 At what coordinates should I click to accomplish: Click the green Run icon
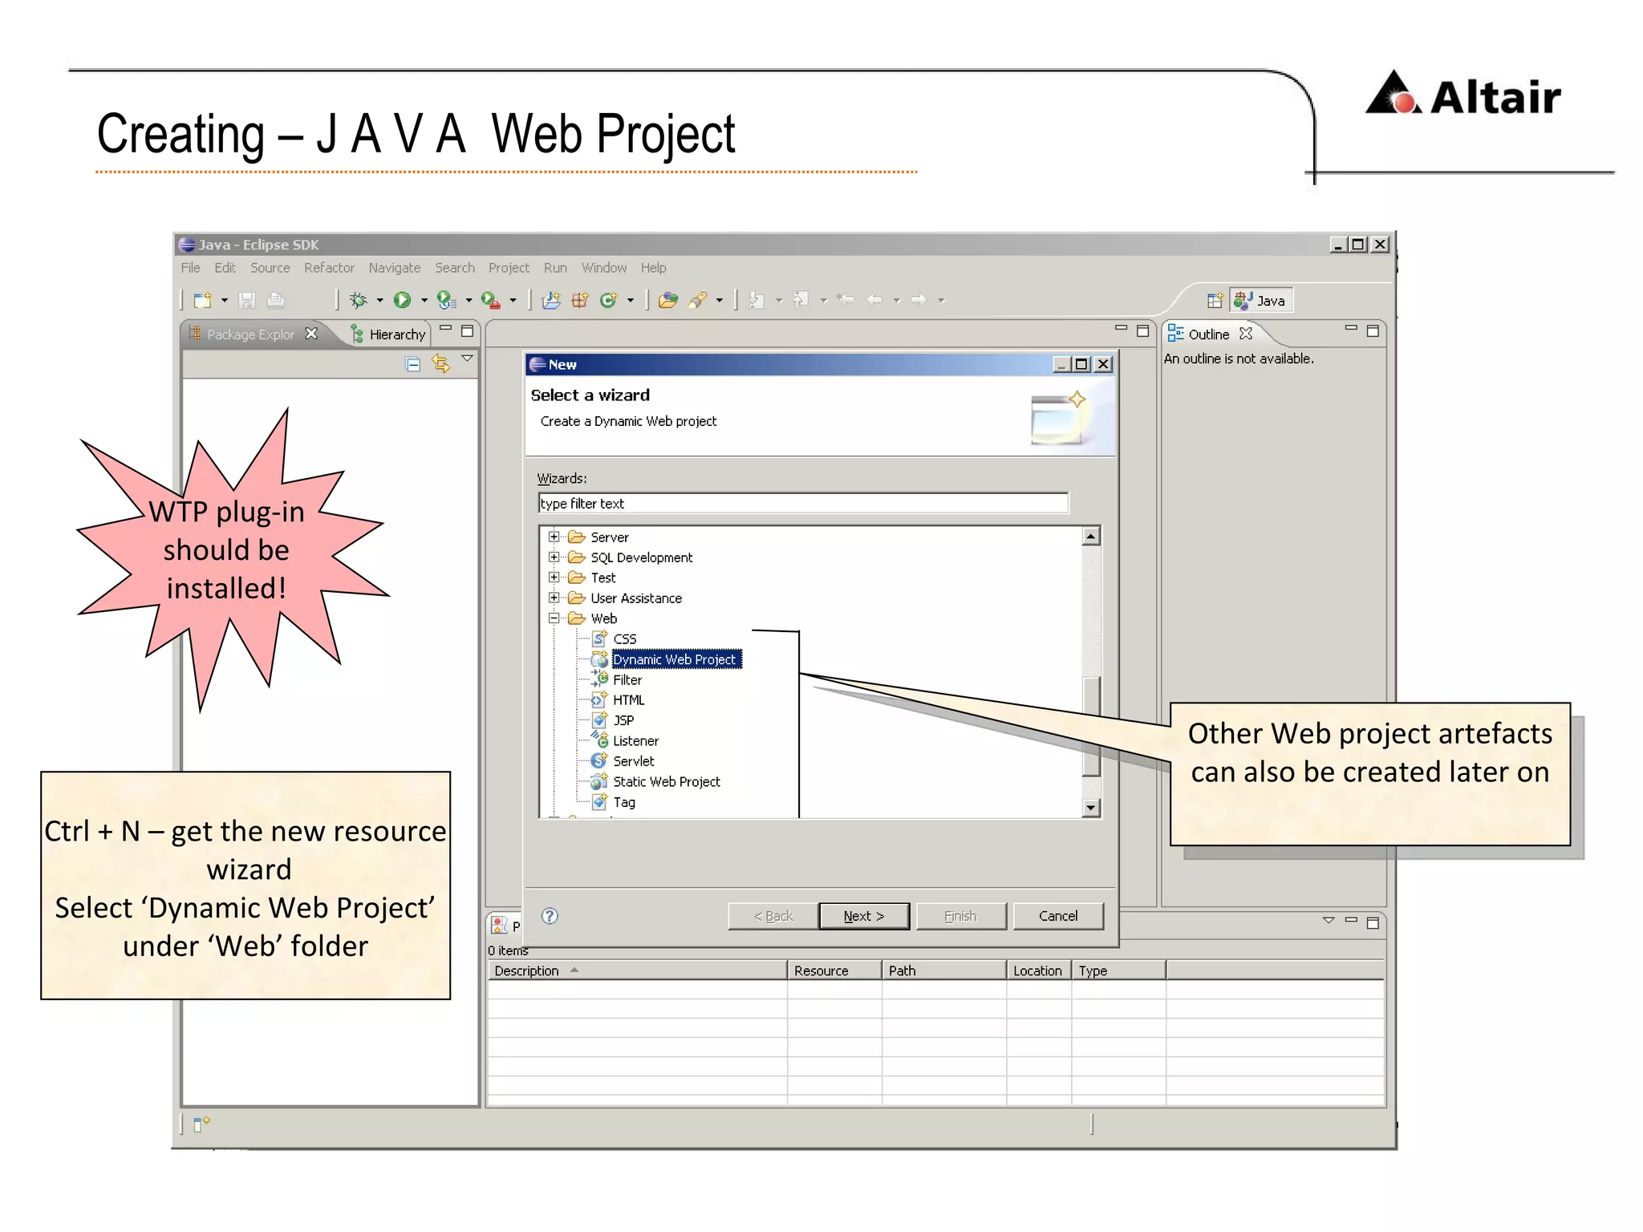(x=403, y=300)
